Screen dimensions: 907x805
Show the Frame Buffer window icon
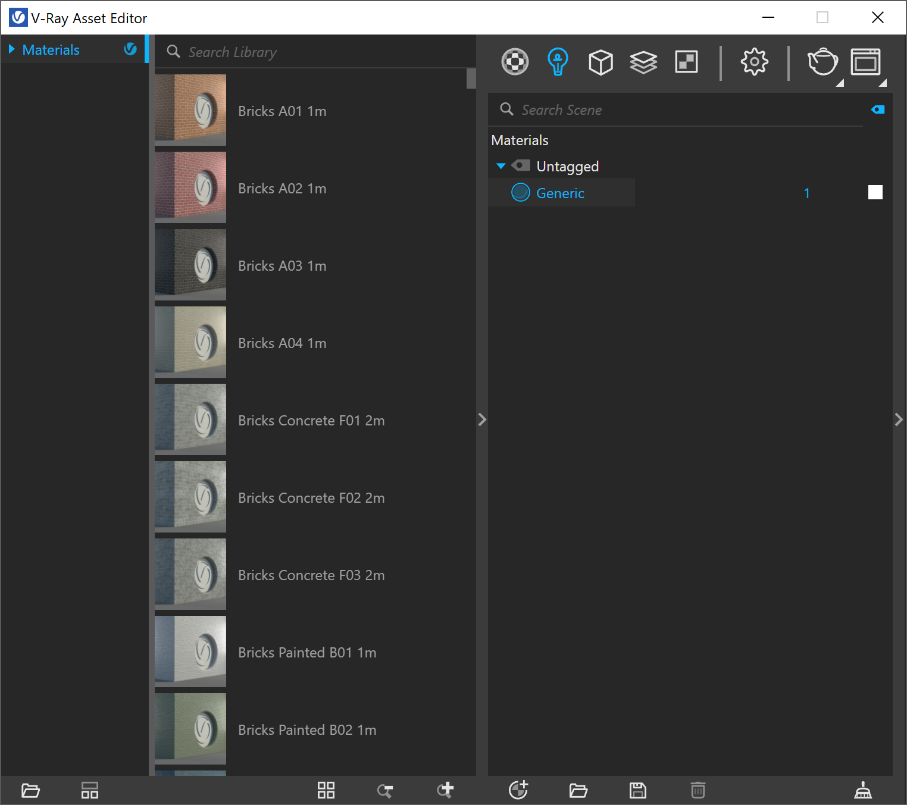(x=865, y=62)
